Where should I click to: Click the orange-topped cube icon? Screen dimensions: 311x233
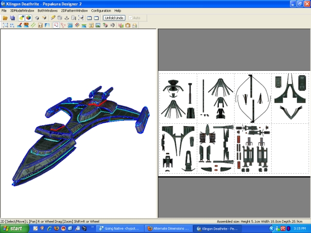point(44,18)
